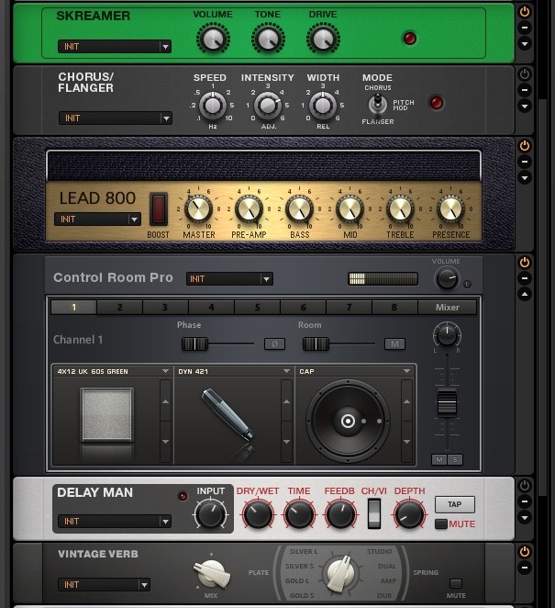Screen dimensions: 555x608
Task: Select Control Room channel tab 8
Action: pyautogui.click(x=394, y=307)
